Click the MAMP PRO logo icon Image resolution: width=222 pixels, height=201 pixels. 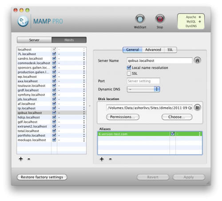(23, 21)
